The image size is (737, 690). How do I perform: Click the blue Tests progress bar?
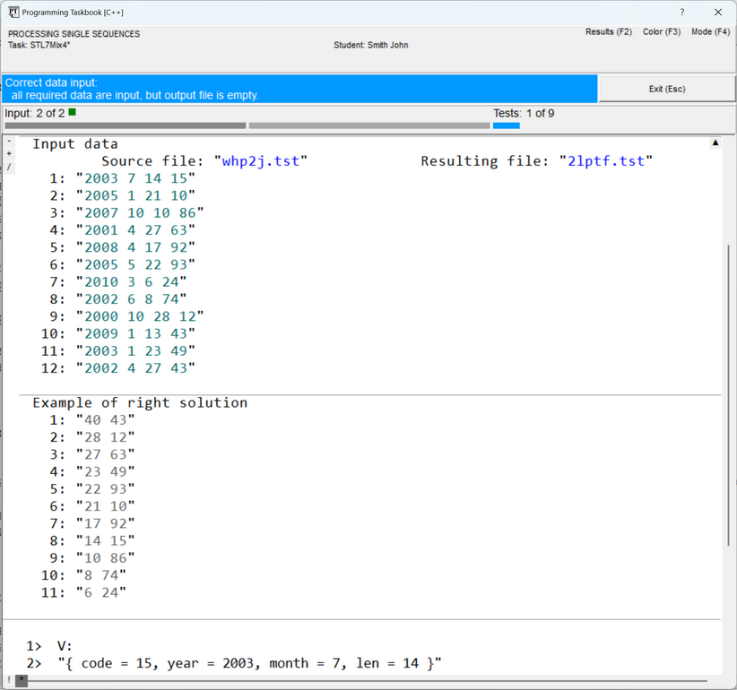506,125
